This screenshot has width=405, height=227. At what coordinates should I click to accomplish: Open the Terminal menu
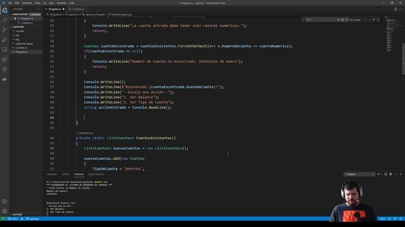click(x=61, y=3)
